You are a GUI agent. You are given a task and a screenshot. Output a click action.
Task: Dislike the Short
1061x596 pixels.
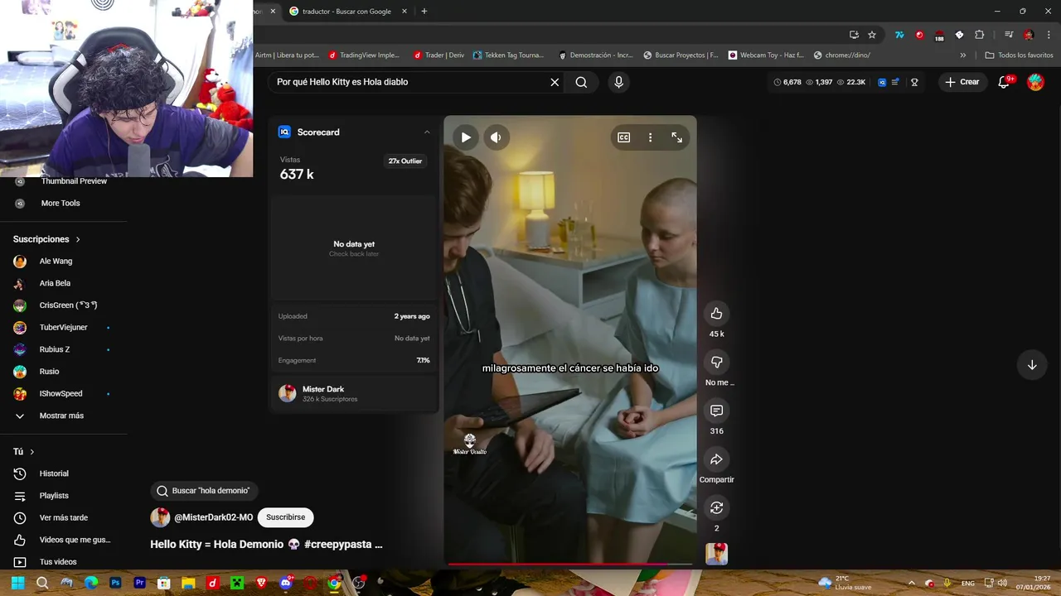point(716,363)
